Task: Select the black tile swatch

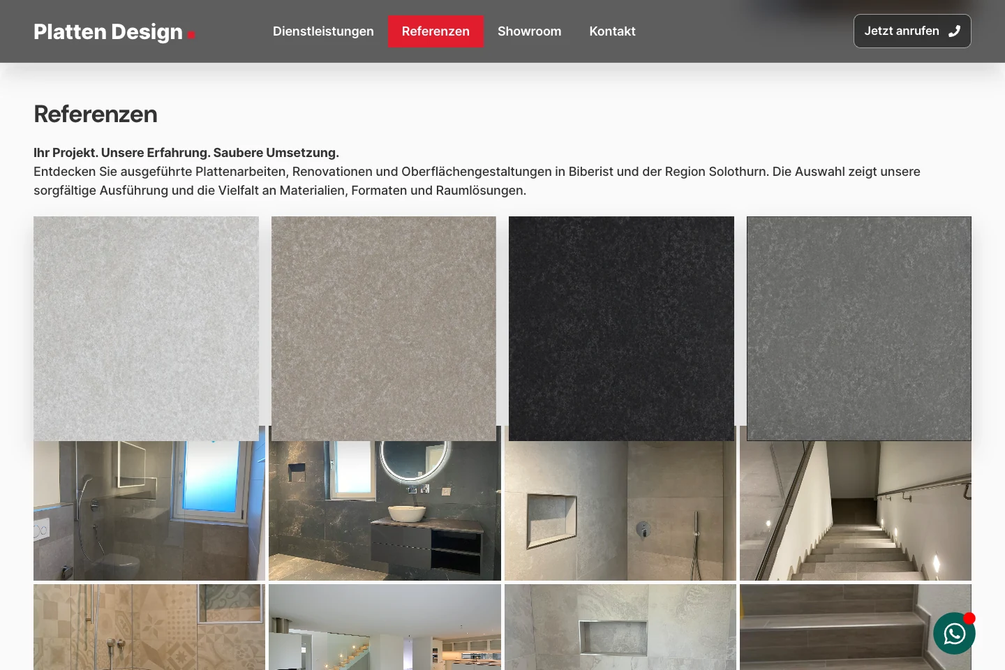Action: coord(621,329)
